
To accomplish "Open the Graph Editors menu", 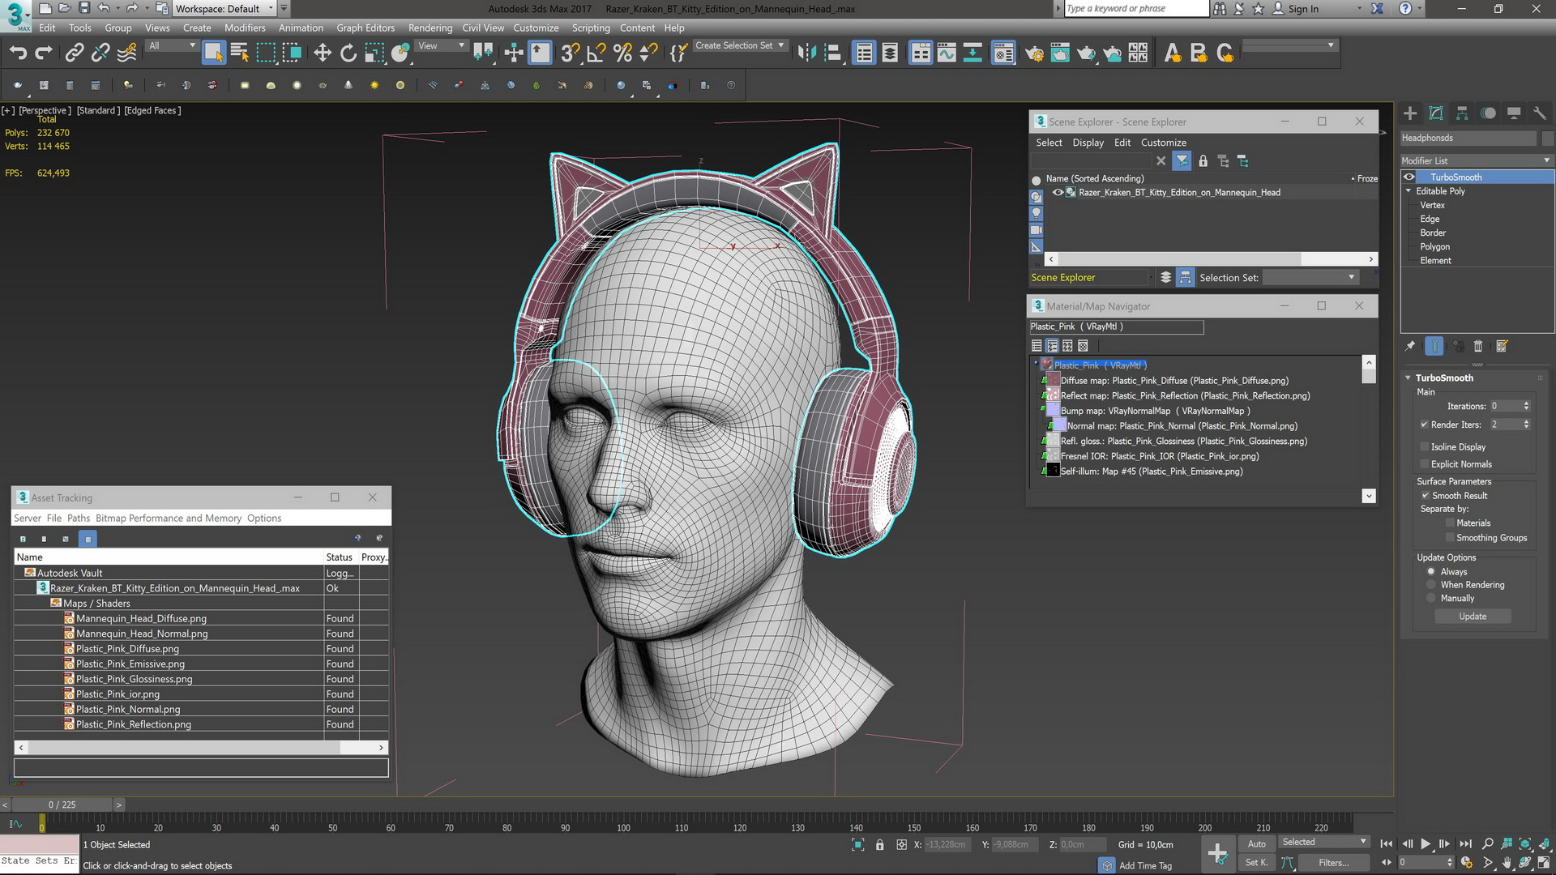I will click(x=365, y=28).
